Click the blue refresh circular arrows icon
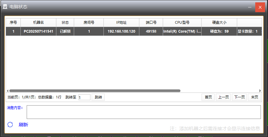 [x=10, y=125]
